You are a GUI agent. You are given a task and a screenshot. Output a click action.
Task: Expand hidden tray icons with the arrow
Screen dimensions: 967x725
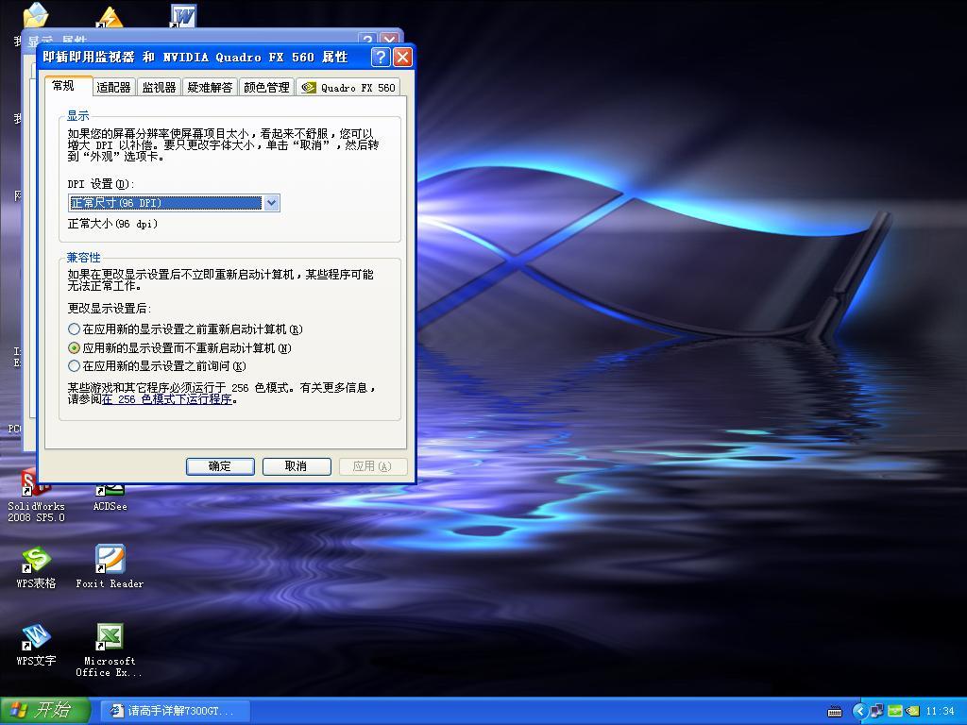click(x=859, y=712)
